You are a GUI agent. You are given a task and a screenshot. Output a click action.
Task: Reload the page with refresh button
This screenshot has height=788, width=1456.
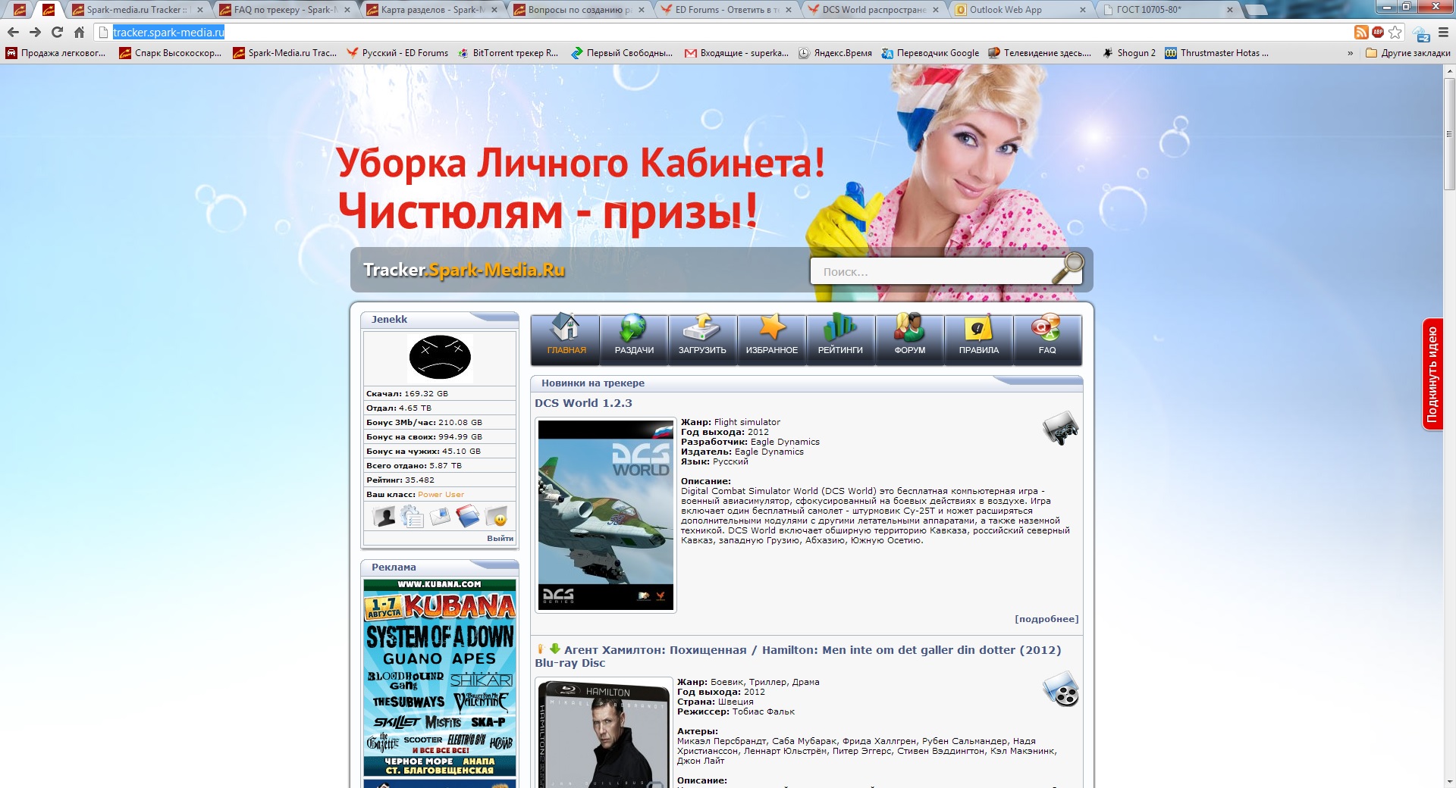57,32
